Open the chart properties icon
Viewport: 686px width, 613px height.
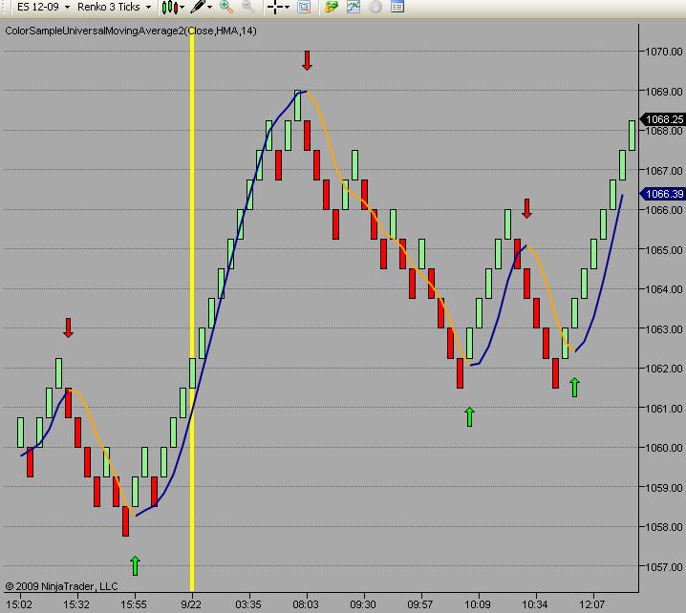click(397, 7)
